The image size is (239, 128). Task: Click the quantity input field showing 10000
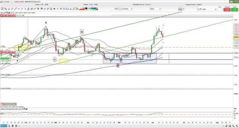(115, 9)
